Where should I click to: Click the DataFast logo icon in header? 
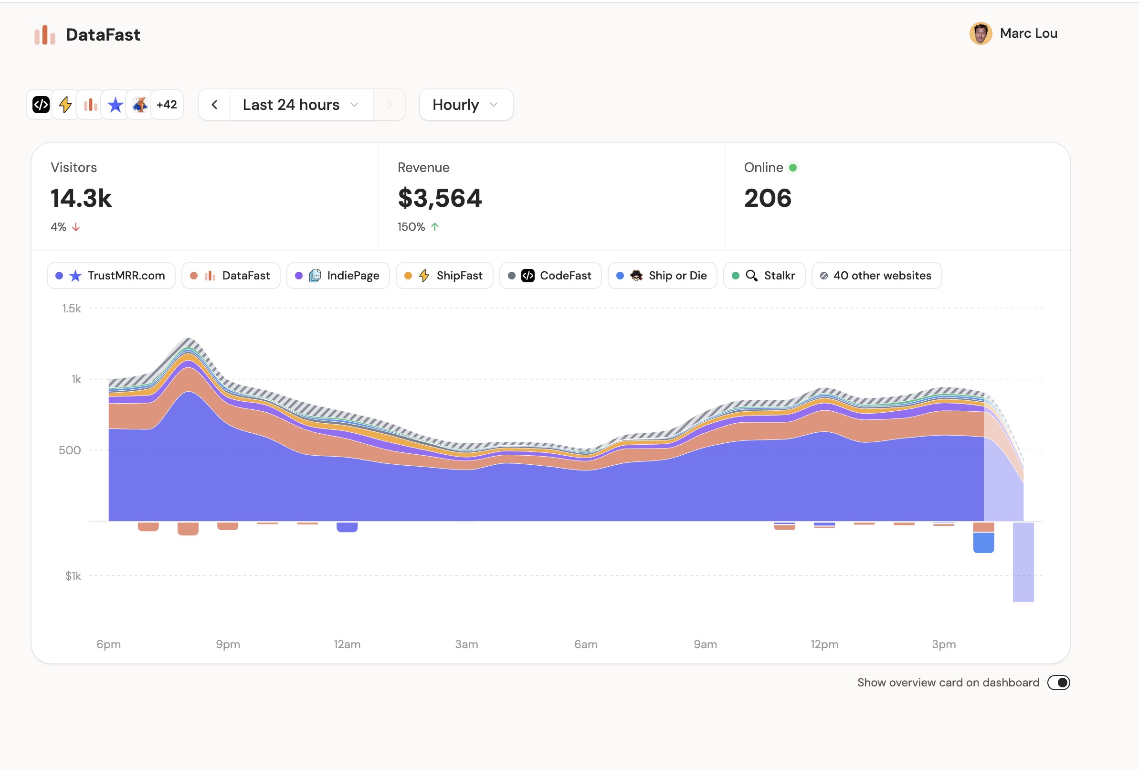click(x=44, y=35)
